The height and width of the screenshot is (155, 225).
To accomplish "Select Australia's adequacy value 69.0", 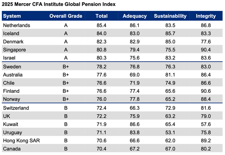I will pyautogui.click(x=135, y=75).
